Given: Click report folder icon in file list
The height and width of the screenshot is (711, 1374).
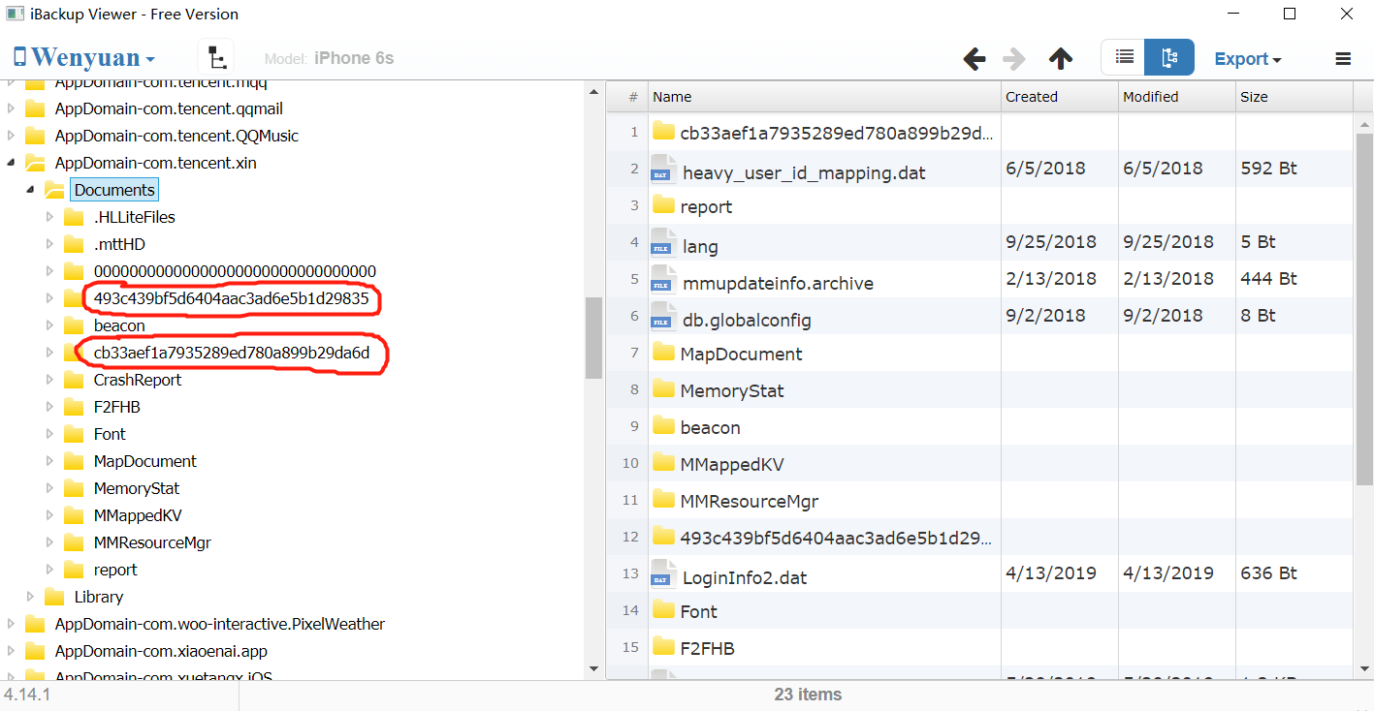Looking at the screenshot, I should point(663,204).
